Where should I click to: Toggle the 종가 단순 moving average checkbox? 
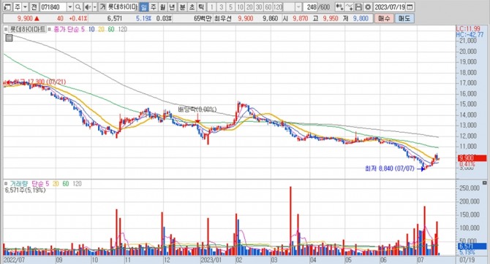[x=50, y=29]
